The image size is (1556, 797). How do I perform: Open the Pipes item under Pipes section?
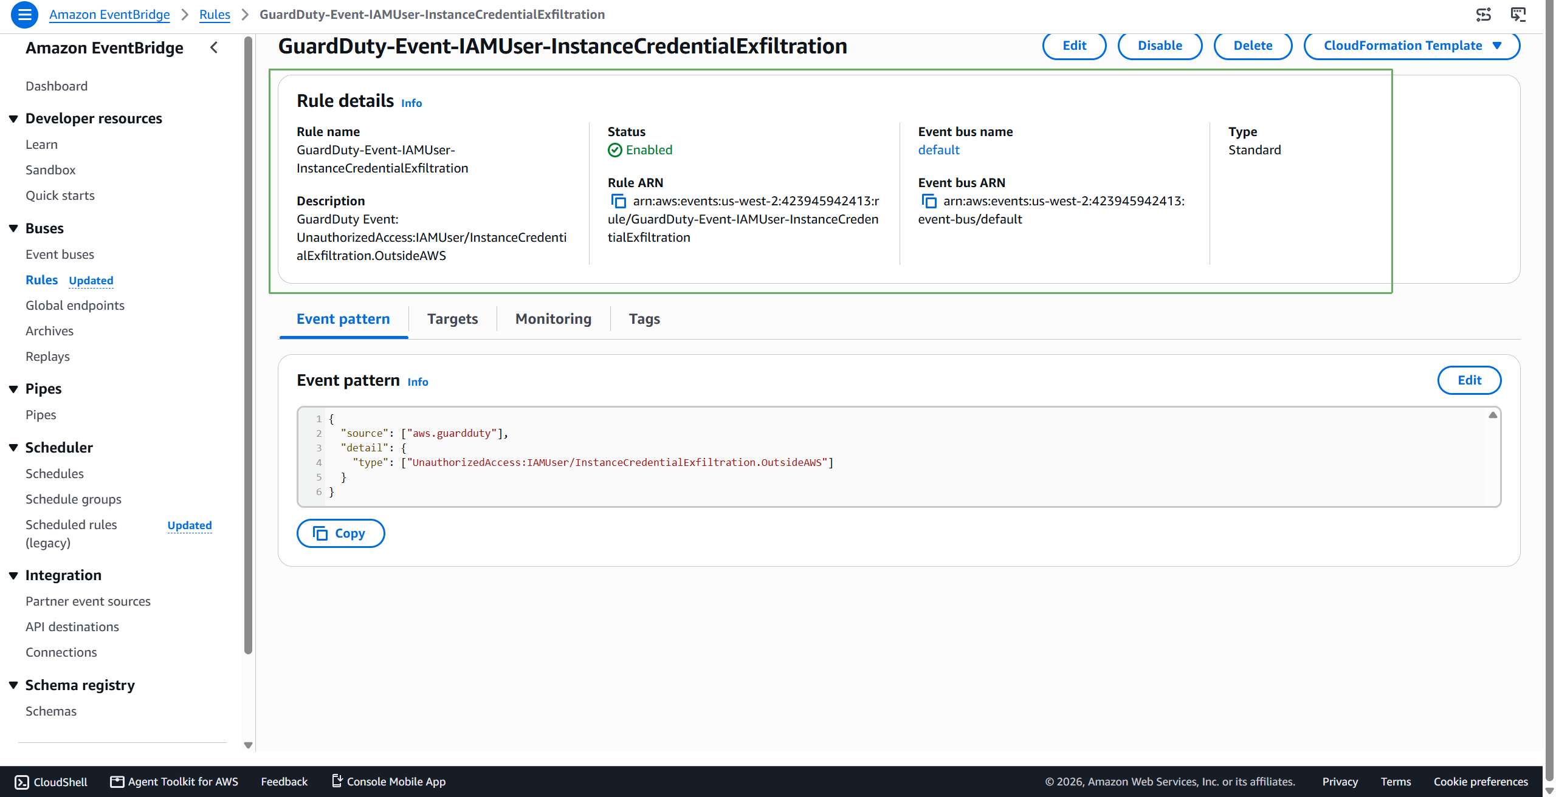41,415
